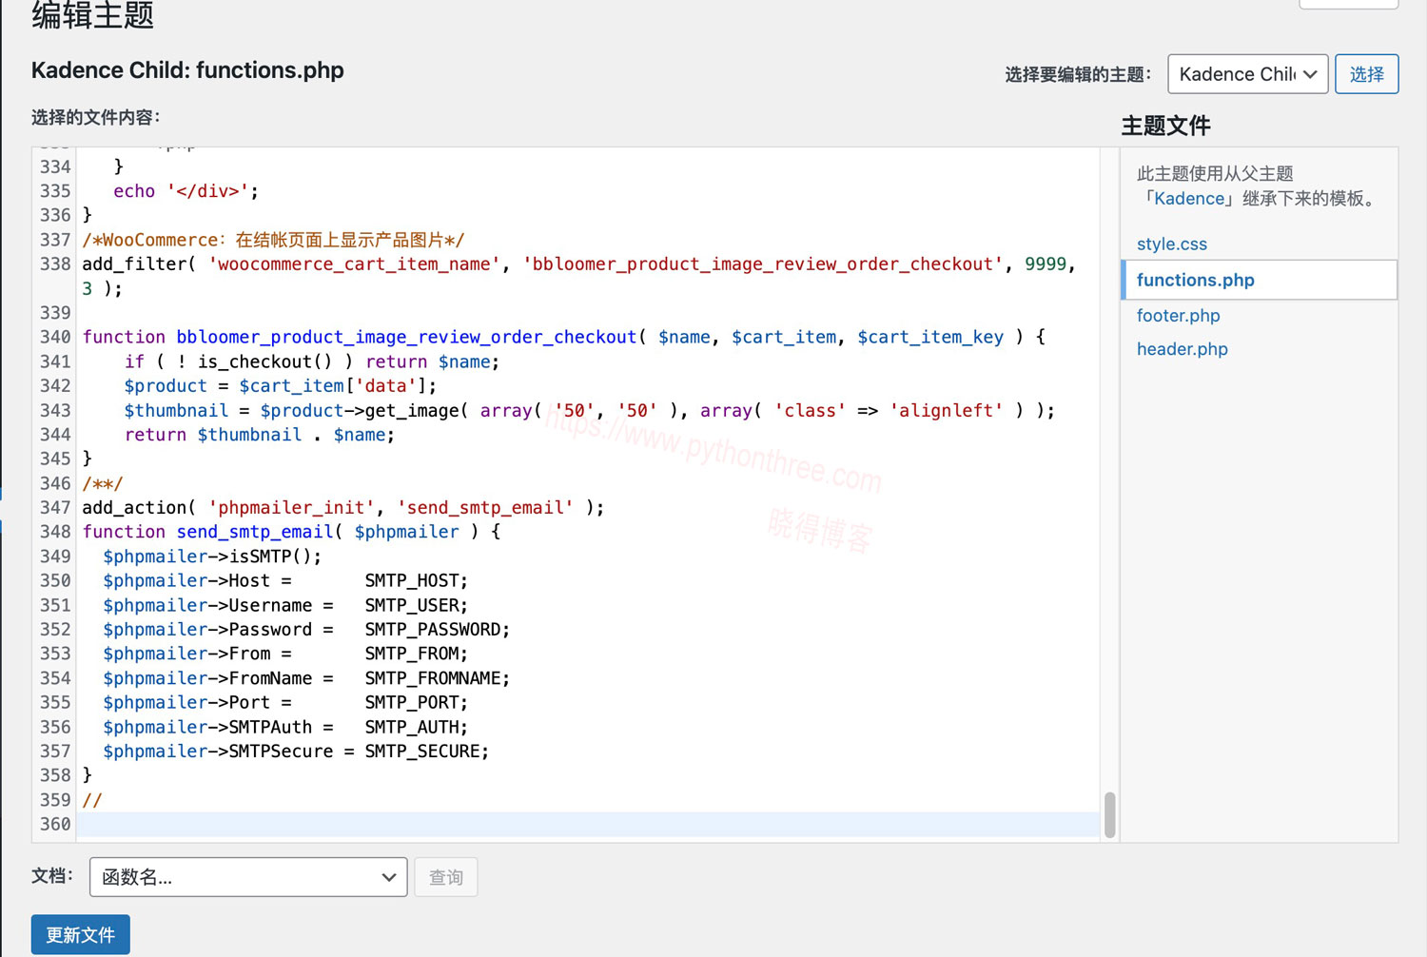Click $cart_item_key parameter on line 340
This screenshot has width=1427, height=957.
[x=930, y=337]
